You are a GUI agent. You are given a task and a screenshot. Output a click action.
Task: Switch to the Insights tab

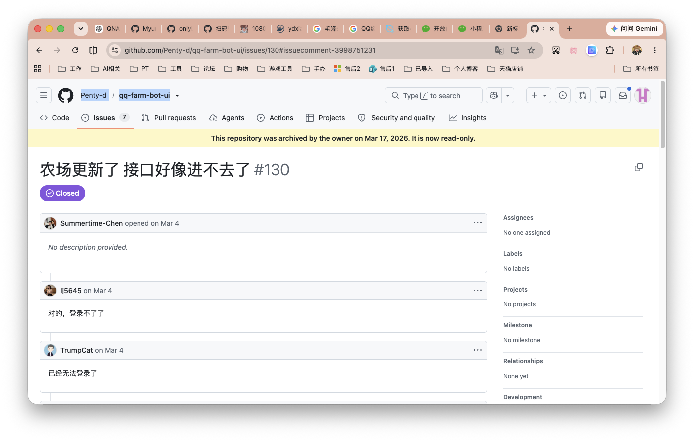(x=468, y=118)
